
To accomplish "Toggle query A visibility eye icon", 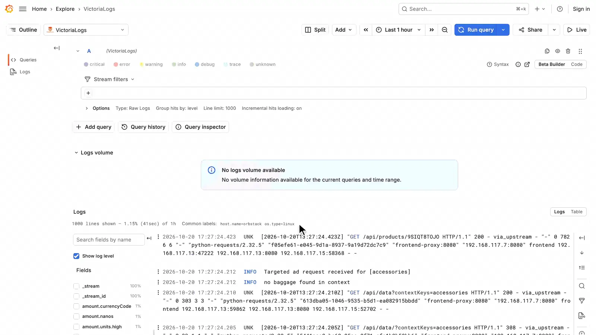I will (x=558, y=51).
